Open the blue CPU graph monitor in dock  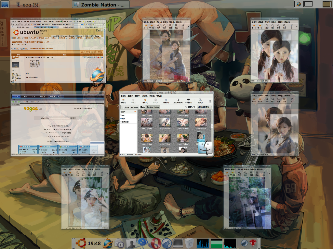203,243
